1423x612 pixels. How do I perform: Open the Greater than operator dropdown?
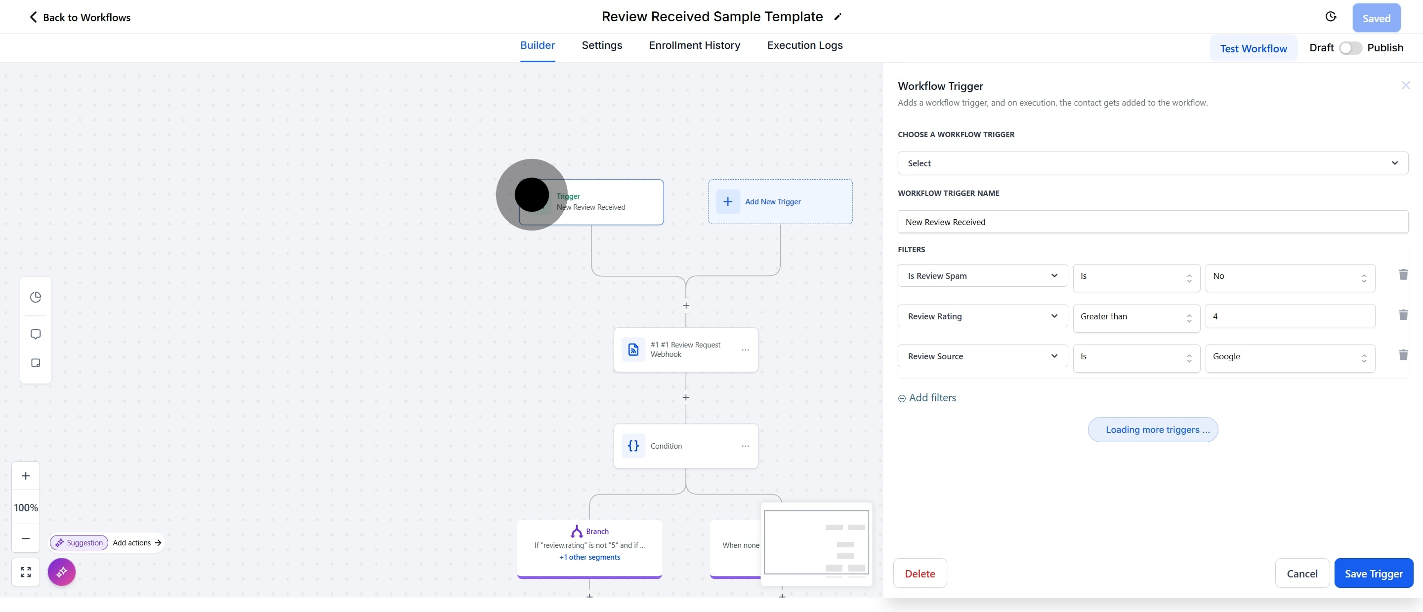point(1136,317)
